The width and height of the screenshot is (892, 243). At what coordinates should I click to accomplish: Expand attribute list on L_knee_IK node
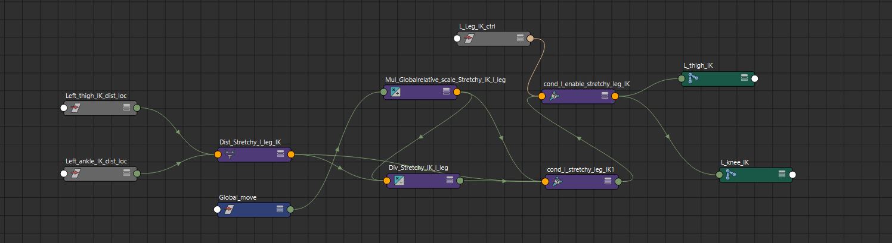pyautogui.click(x=782, y=174)
